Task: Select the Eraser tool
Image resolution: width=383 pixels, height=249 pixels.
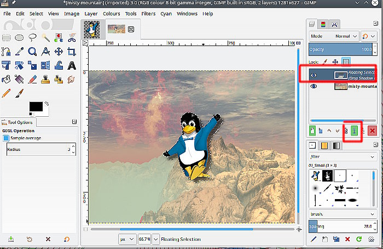Action: (x=32, y=80)
